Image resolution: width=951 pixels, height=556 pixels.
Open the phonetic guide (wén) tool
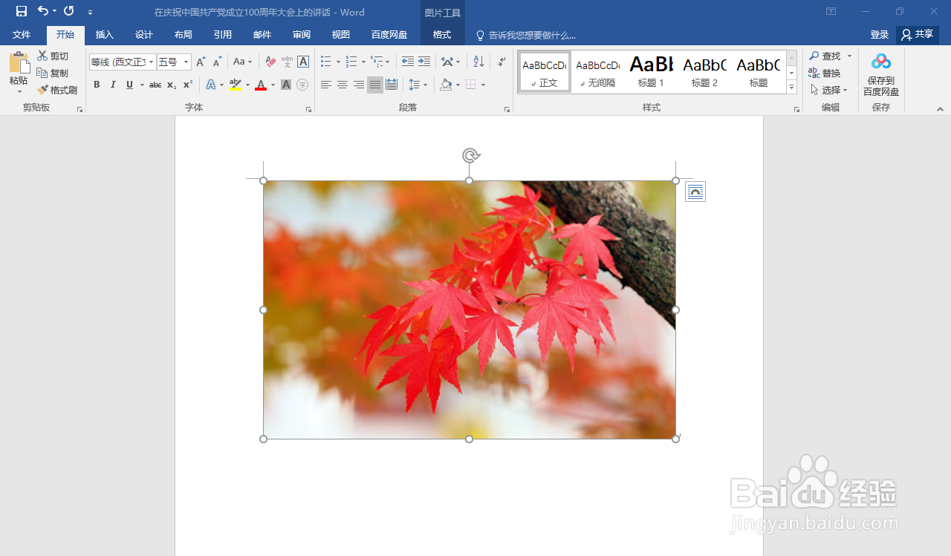(287, 62)
